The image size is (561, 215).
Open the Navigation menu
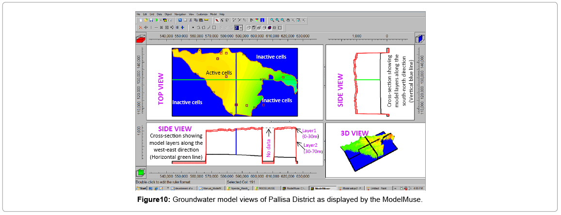[x=180, y=15]
